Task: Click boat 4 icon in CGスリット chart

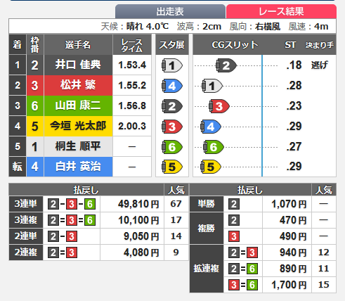Action: 211,127
